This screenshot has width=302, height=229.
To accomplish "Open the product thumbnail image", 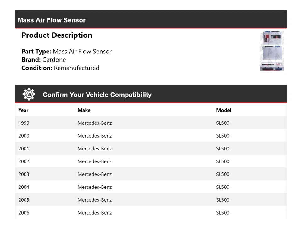I will pos(272,51).
